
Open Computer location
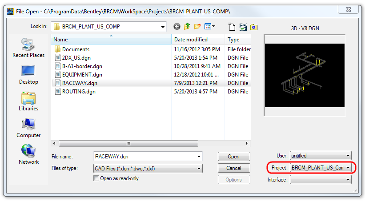[28, 128]
